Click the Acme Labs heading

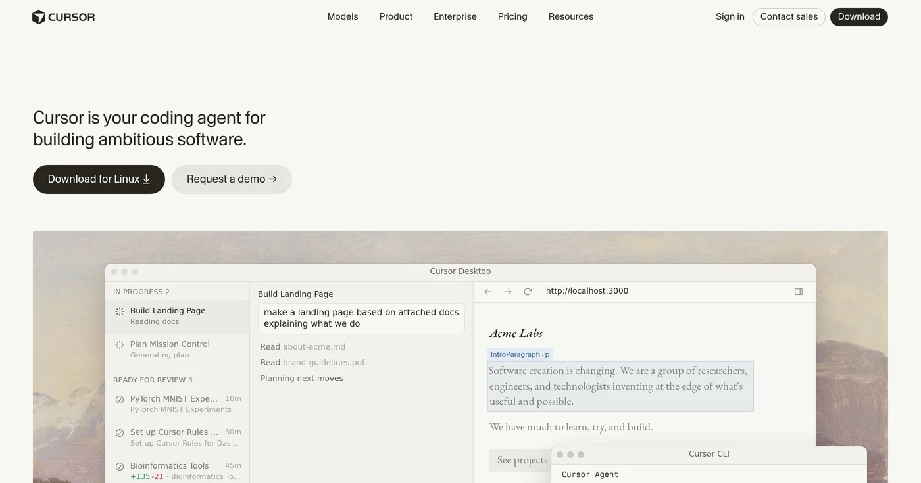(516, 333)
